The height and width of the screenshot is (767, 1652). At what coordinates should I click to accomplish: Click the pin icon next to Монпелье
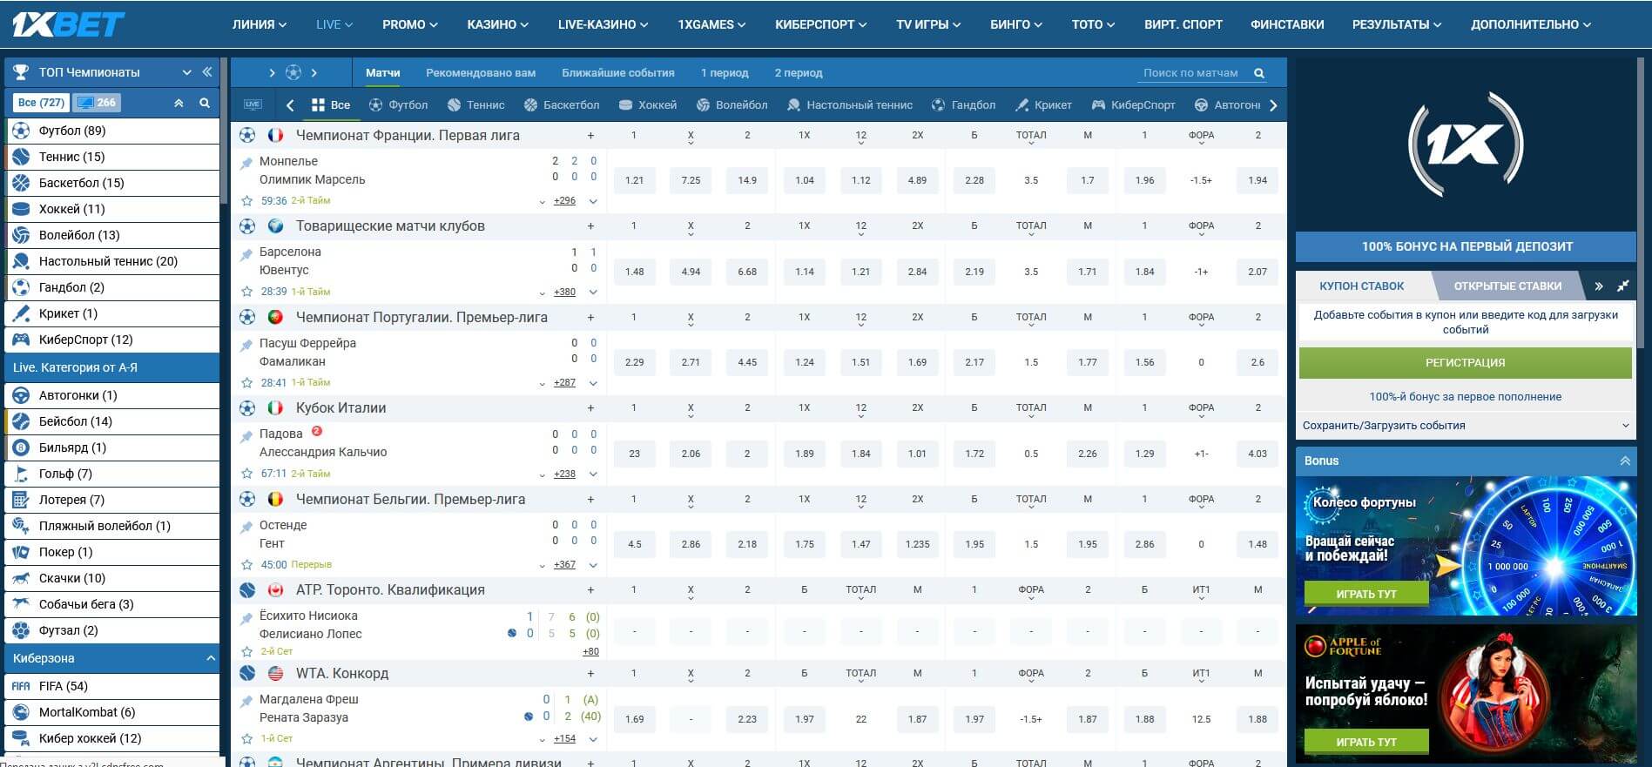click(x=246, y=163)
